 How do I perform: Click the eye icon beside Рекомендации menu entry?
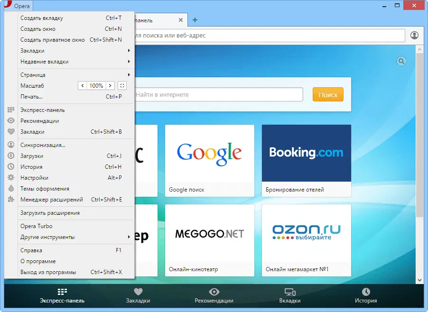coord(11,120)
